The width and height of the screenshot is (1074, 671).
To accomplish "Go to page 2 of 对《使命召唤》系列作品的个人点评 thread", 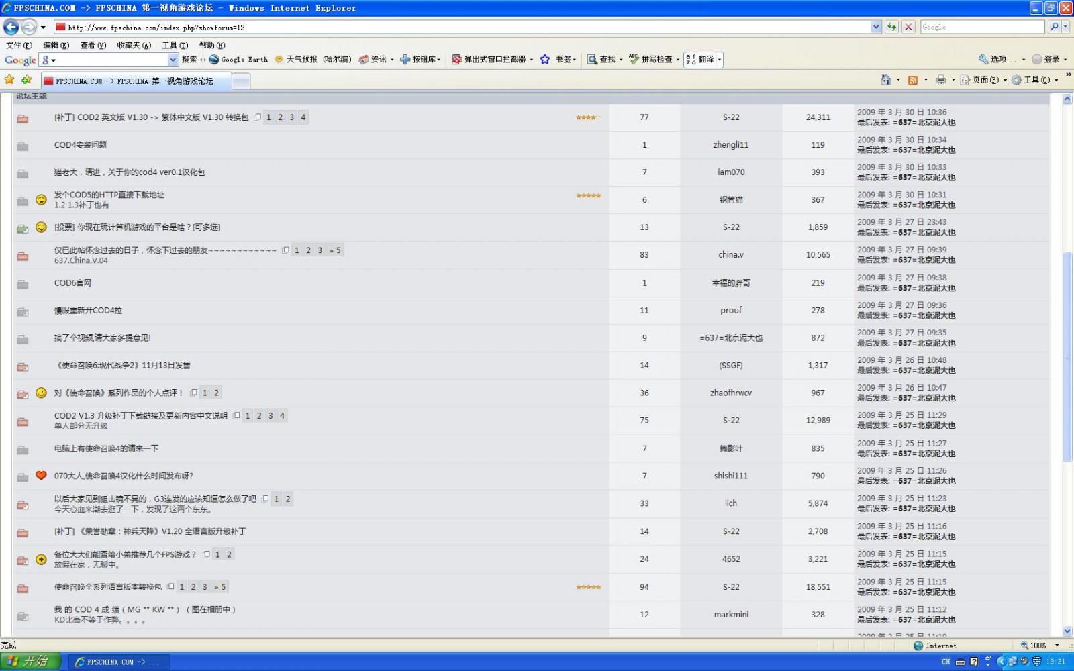I will click(216, 393).
